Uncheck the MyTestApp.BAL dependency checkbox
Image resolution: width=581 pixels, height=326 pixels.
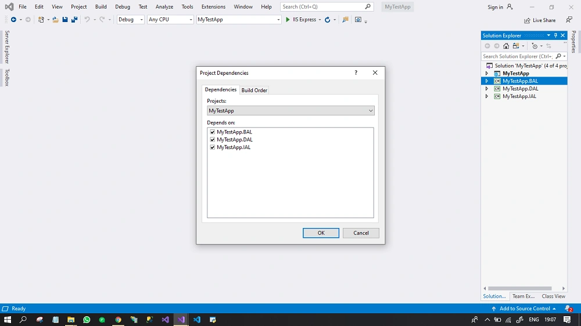212,132
